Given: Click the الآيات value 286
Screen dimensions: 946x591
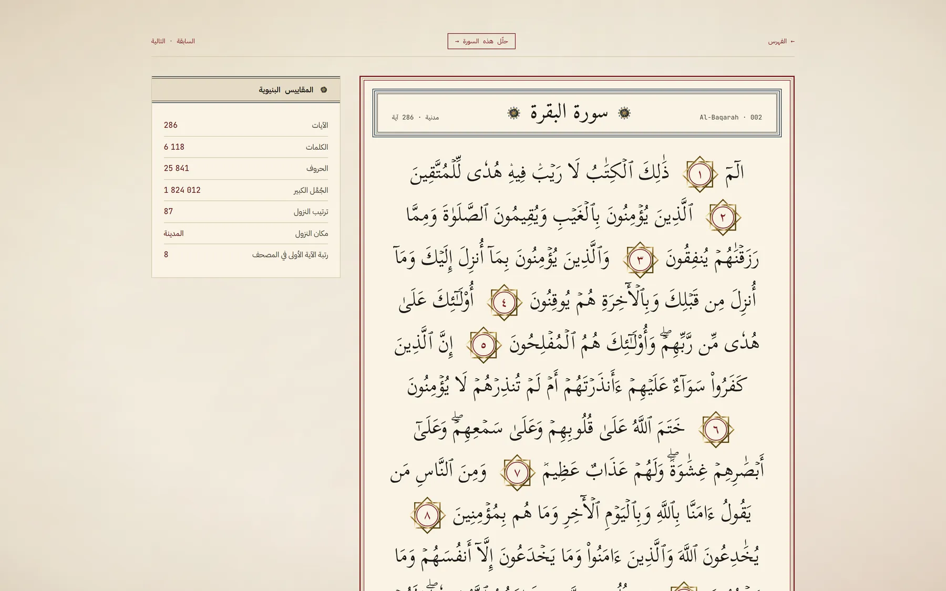Looking at the screenshot, I should point(170,125).
